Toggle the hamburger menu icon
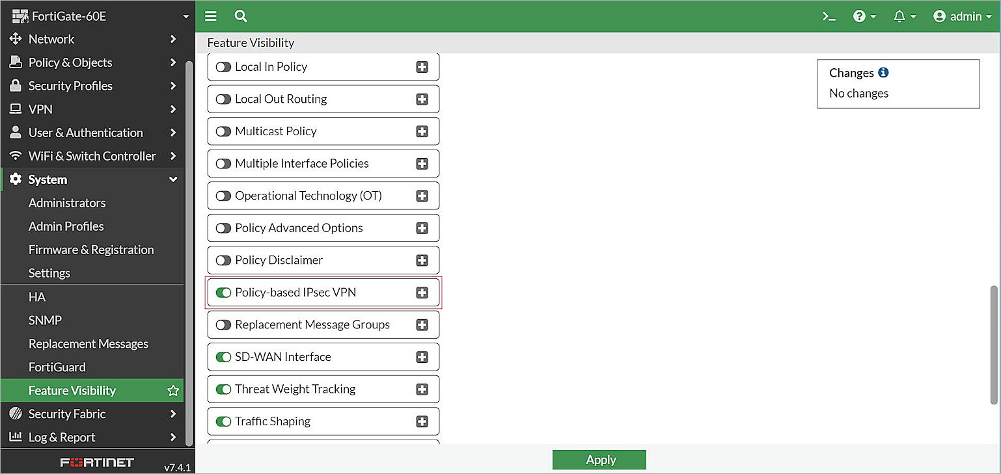 [x=210, y=16]
